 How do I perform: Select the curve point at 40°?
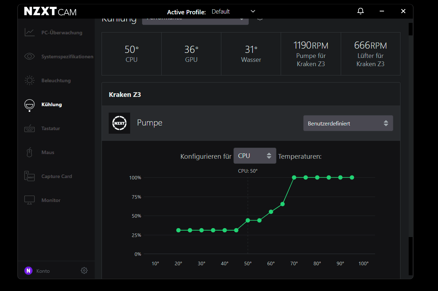coord(225,230)
